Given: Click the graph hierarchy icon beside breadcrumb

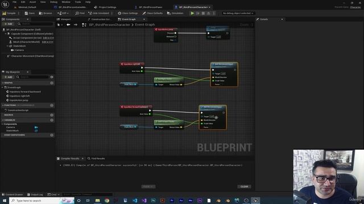Looking at the screenshot, I should [84, 25].
